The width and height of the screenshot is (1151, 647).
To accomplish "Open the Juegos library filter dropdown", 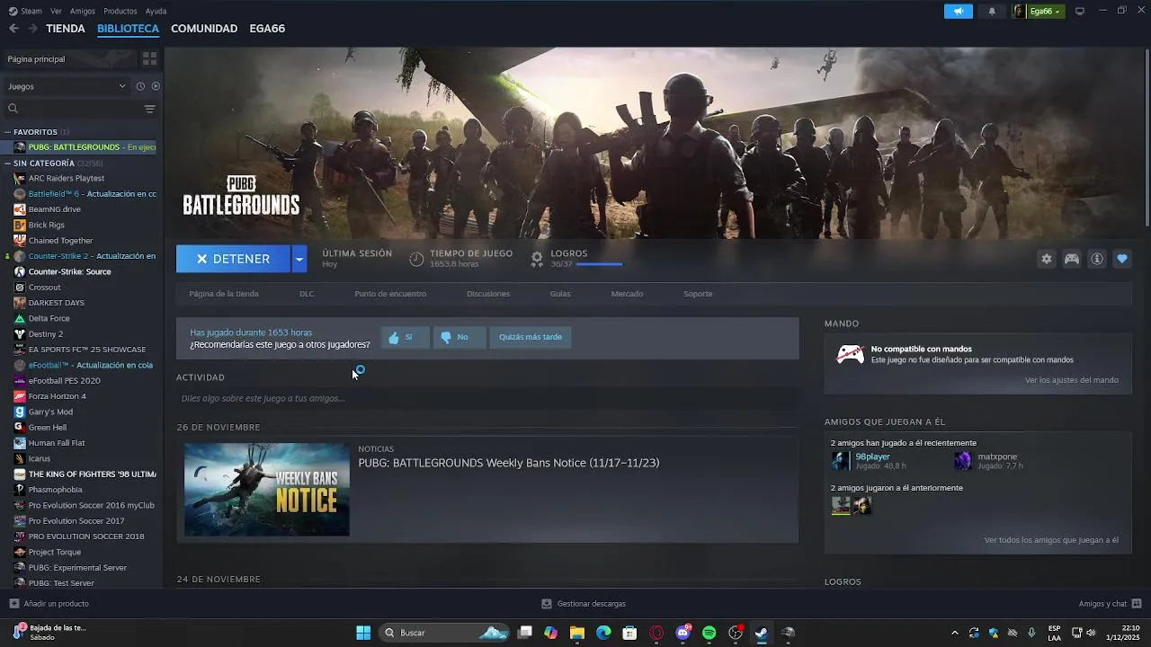I will coord(67,86).
